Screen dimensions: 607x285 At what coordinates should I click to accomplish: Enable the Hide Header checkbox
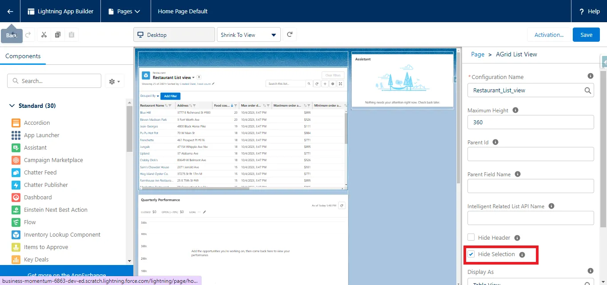(471, 238)
